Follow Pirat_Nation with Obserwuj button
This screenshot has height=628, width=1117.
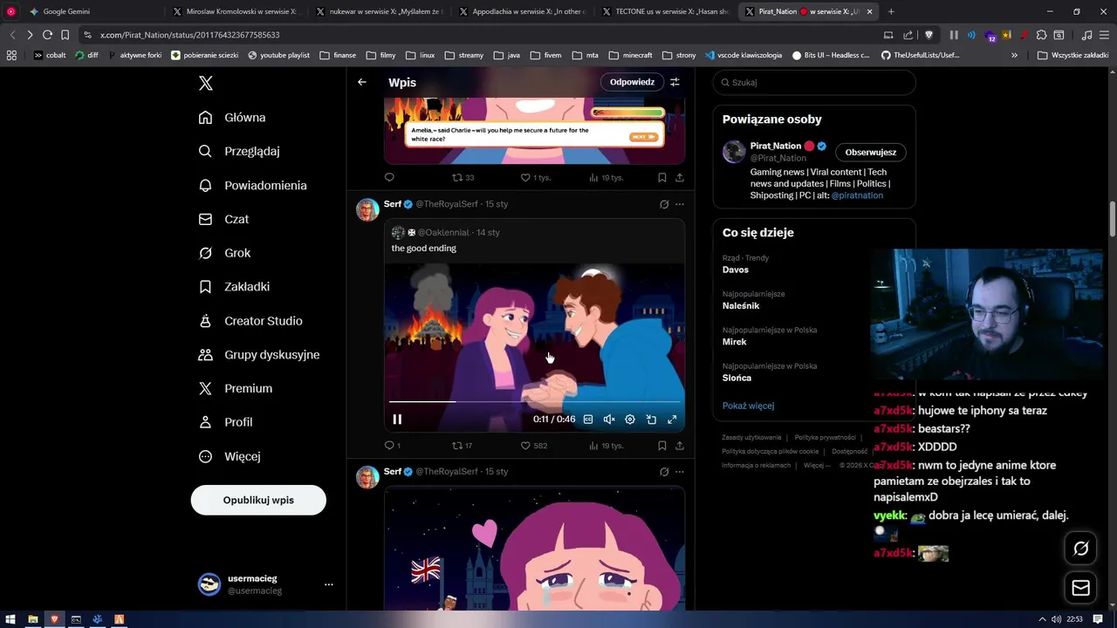click(871, 152)
